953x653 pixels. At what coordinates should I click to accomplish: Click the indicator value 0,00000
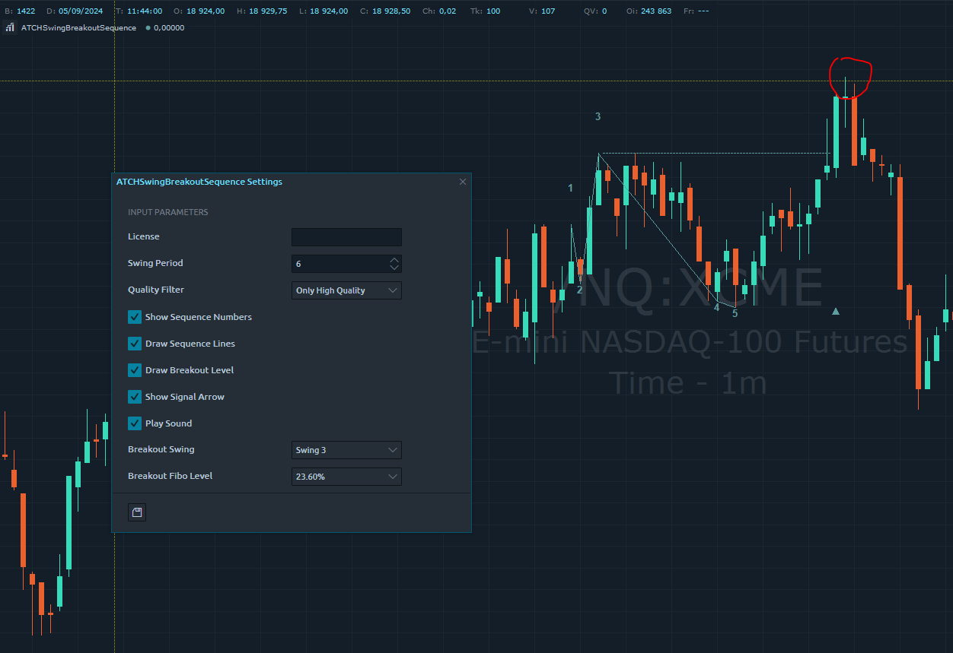tap(169, 27)
